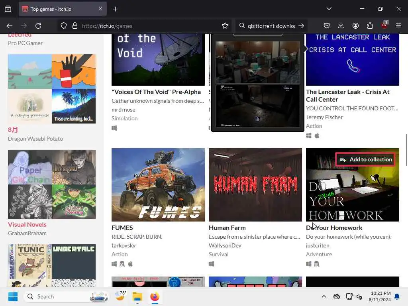Open the Firefox application menu

pos(398,25)
